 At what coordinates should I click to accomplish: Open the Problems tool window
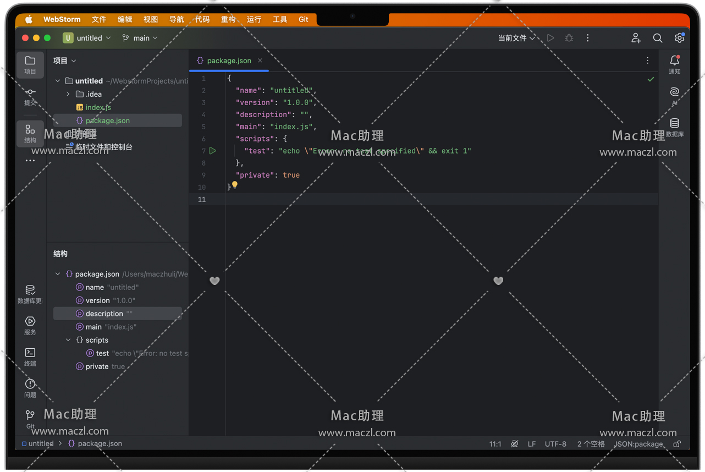pyautogui.click(x=30, y=387)
